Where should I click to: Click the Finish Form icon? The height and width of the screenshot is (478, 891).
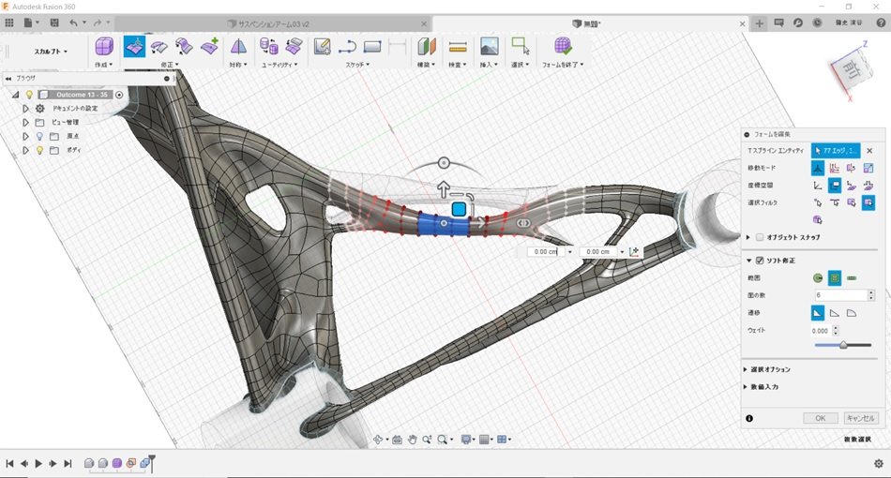pos(563,46)
